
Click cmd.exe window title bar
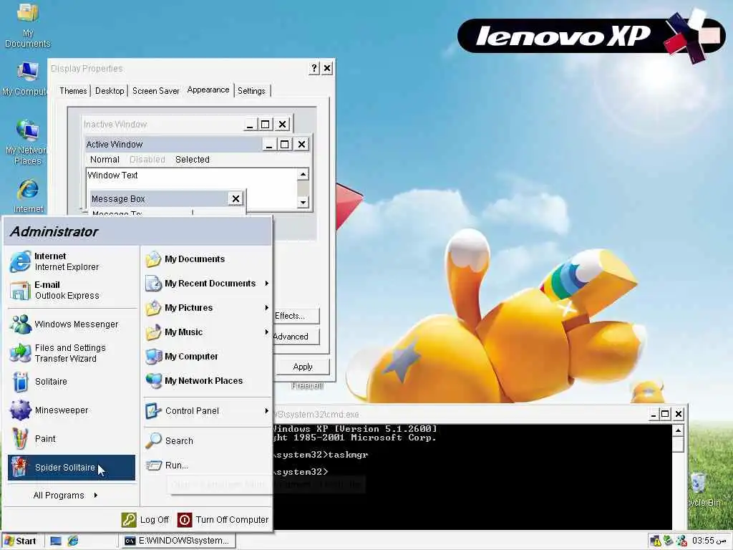click(460, 414)
